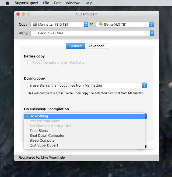Open the Erase Sierra during-copy dropdown
This screenshot has height=177, width=172.
(87, 85)
